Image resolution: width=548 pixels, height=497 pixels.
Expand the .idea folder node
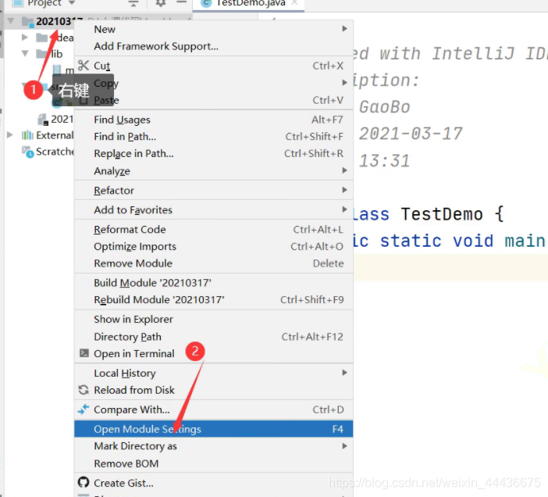coord(24,37)
